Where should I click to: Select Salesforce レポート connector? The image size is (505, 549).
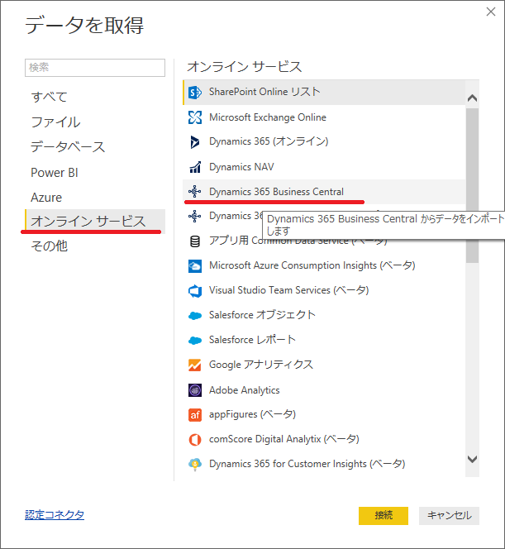pos(324,341)
